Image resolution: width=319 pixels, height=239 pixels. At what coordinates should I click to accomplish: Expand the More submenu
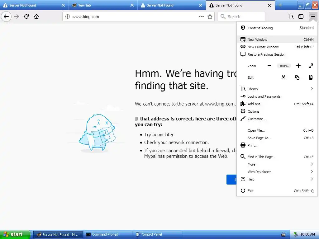pyautogui.click(x=277, y=164)
